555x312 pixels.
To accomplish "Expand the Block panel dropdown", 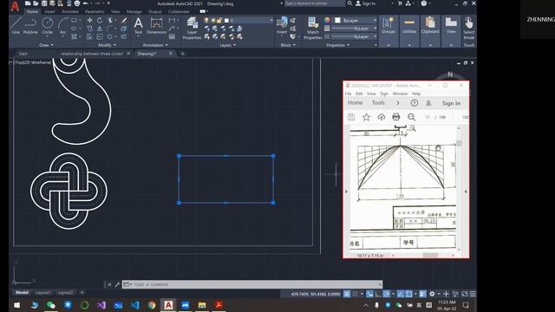I will [x=288, y=45].
